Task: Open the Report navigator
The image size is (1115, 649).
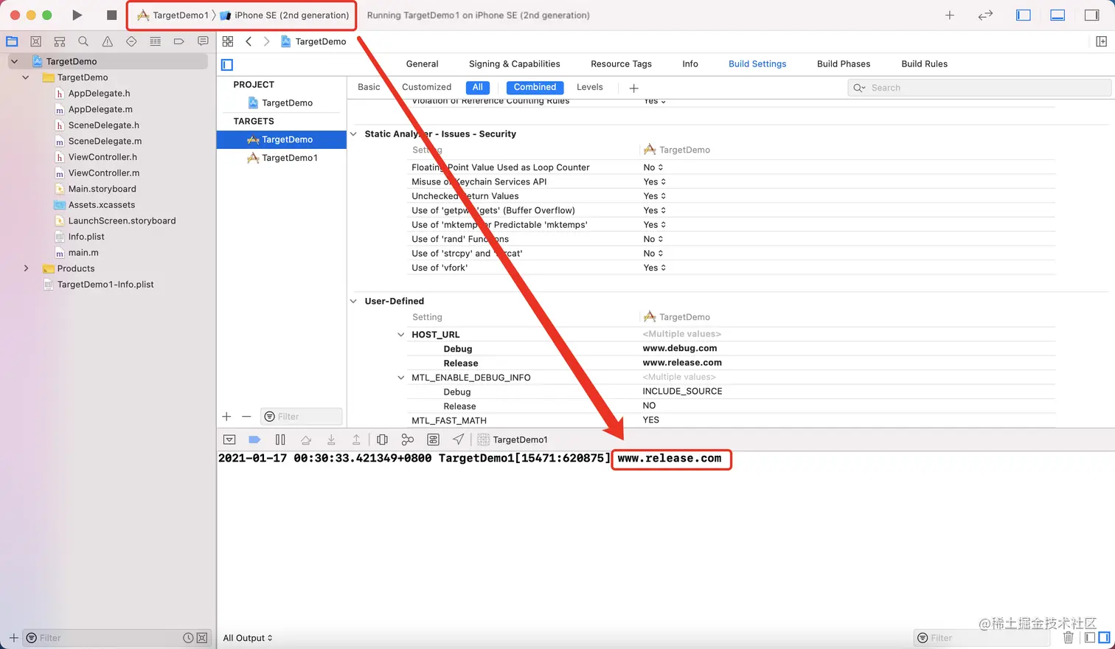Action: coord(203,41)
